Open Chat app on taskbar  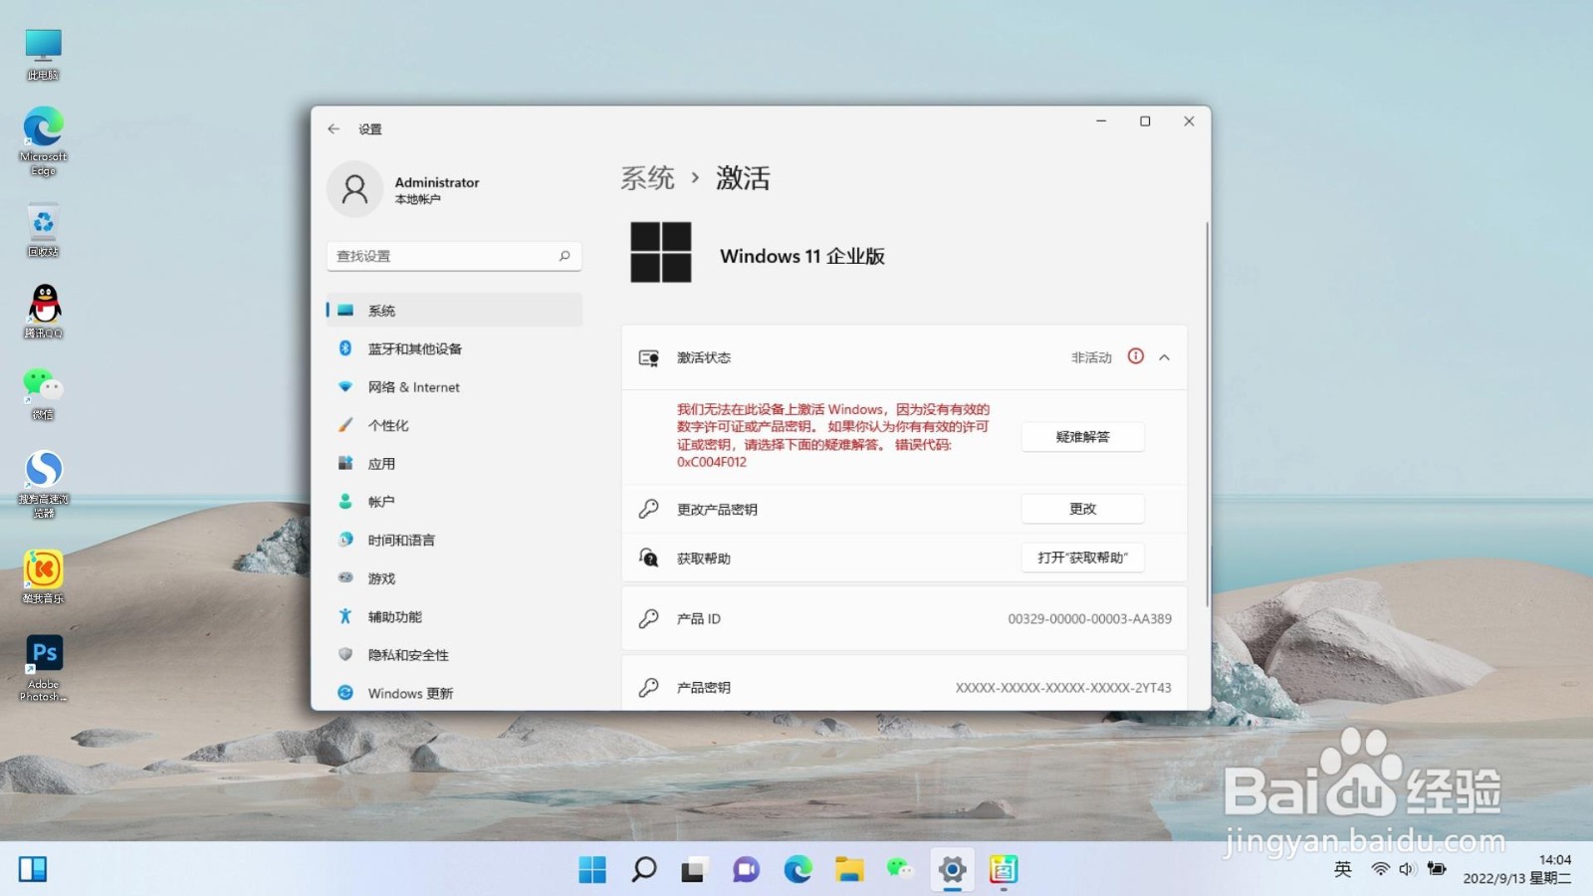(x=746, y=869)
